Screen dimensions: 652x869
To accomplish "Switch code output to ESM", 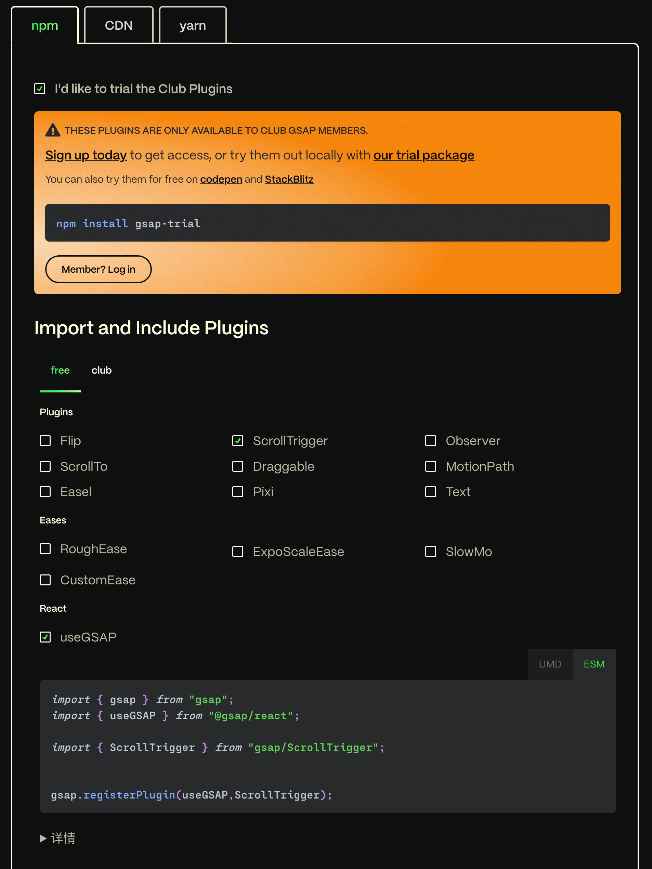I will pos(594,664).
